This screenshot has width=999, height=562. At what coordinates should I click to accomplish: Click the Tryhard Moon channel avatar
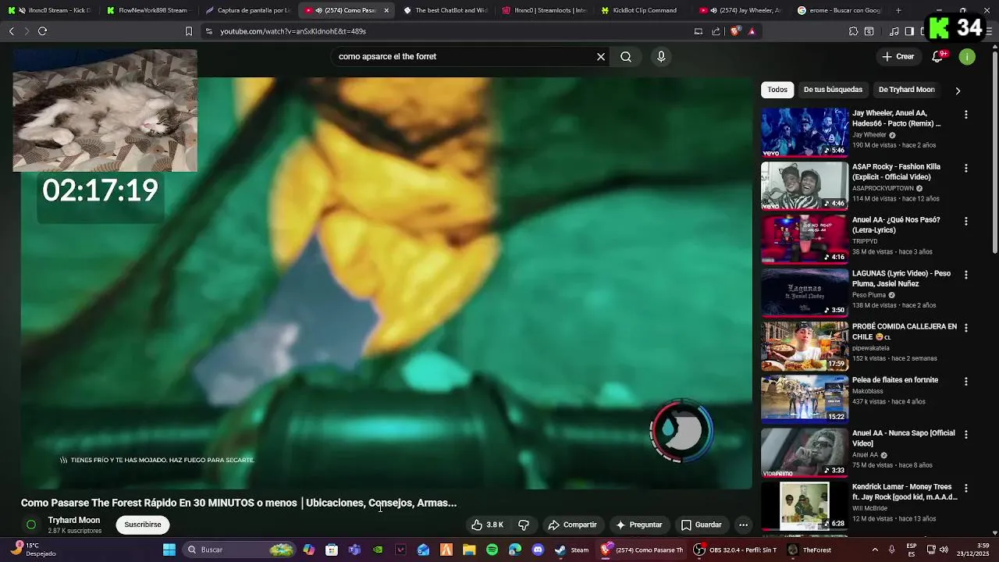31,525
